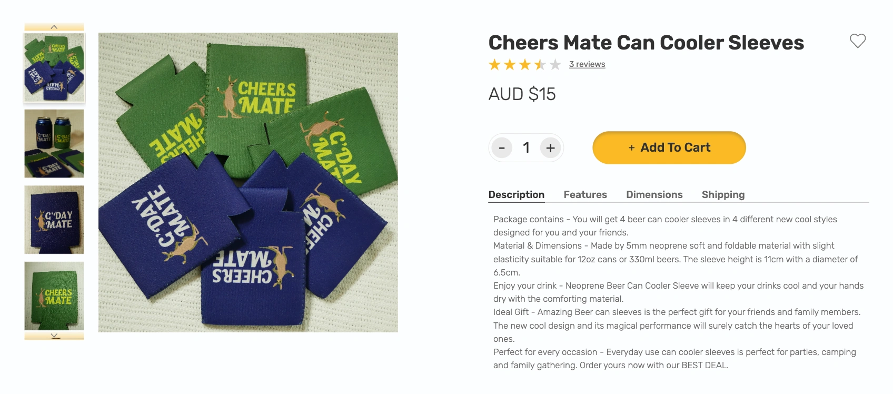Screen dimensions: 893x394
Task: Click the second rating star
Action: (510, 65)
